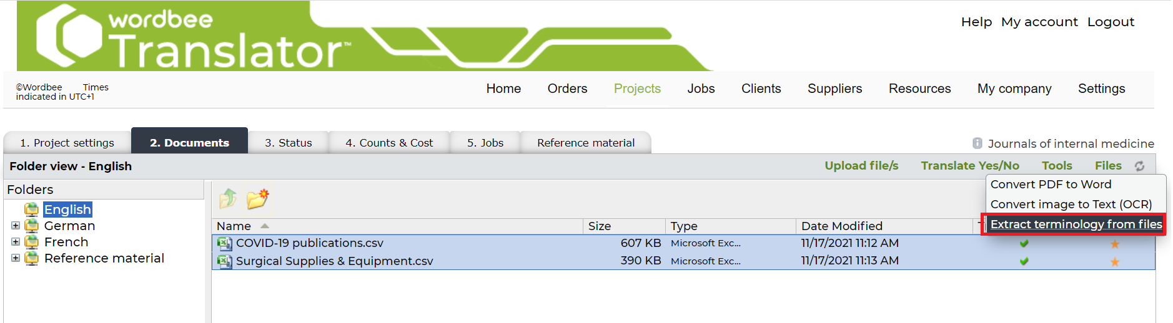The image size is (1173, 323).
Task: Select Extract terminology from files
Action: [x=1076, y=224]
